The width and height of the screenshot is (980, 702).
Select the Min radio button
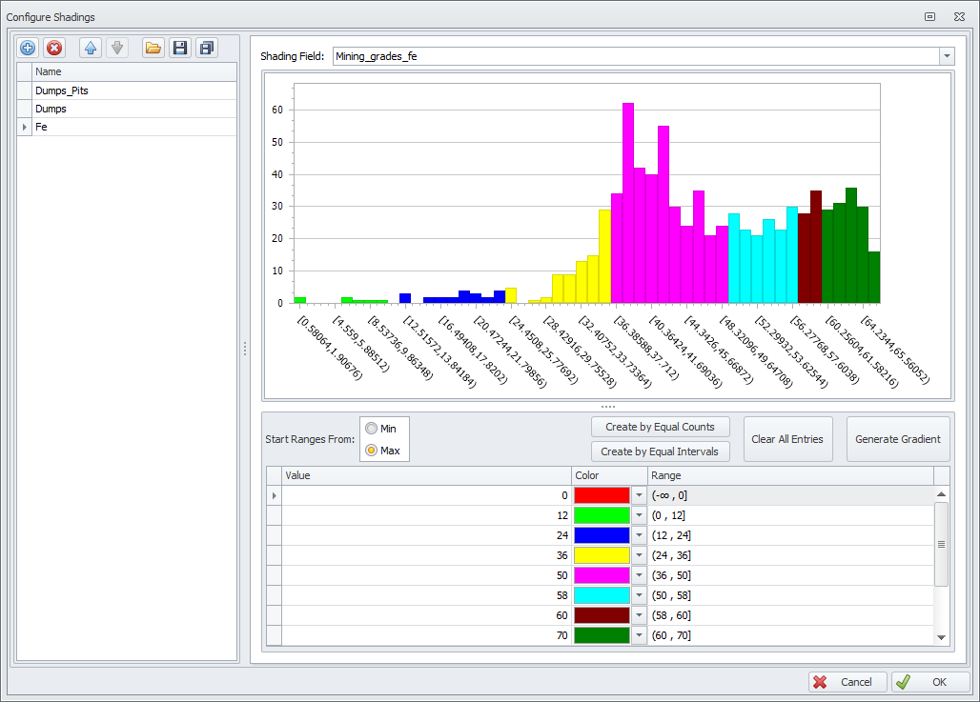click(371, 429)
